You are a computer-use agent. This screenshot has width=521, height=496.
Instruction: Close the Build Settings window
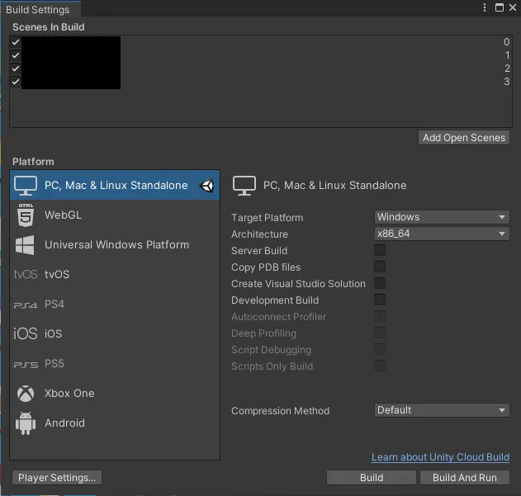513,7
